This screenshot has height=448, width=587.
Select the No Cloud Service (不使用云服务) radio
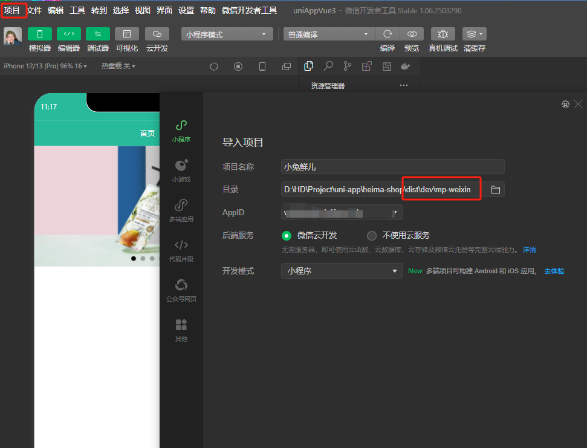tap(372, 236)
